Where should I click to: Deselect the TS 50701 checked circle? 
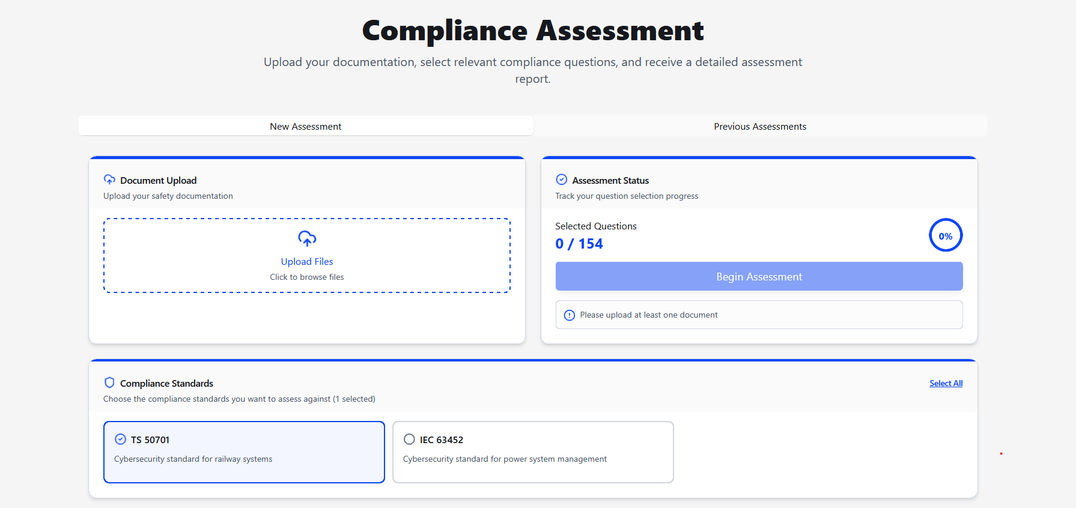point(120,439)
